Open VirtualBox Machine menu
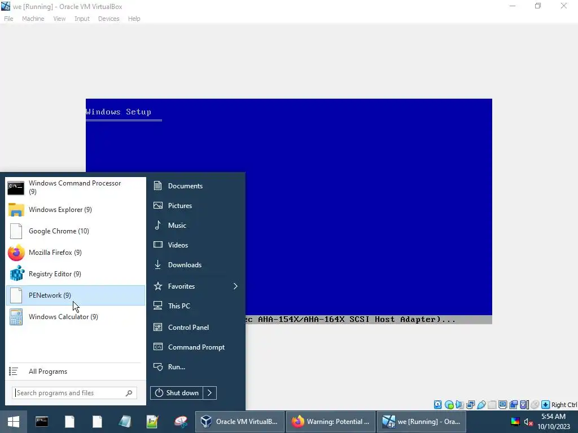 (33, 19)
